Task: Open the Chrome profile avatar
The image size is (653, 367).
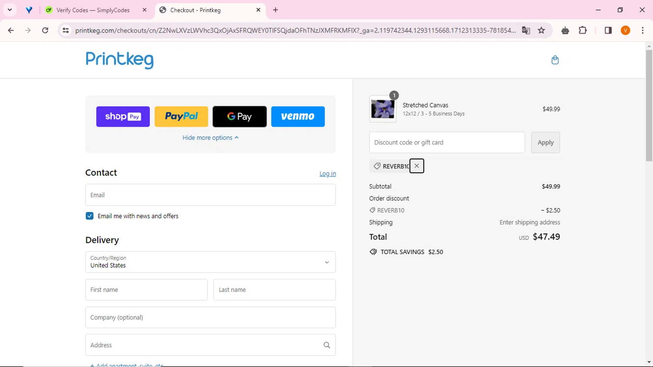Action: 626,30
